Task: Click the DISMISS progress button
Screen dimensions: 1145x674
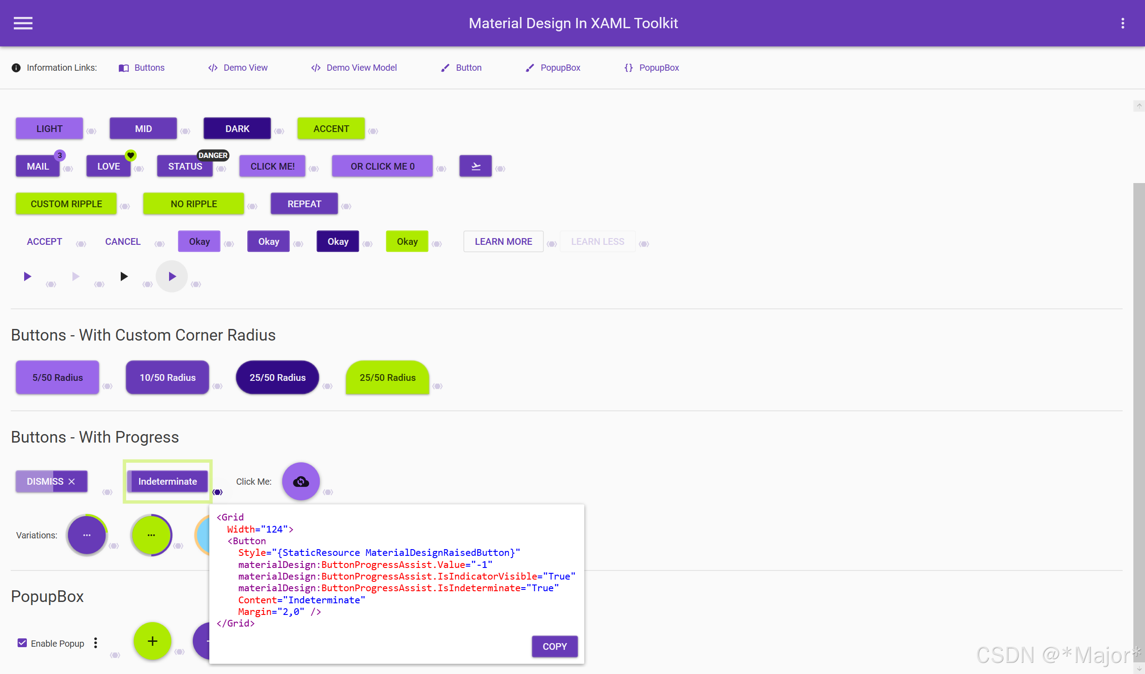Action: [51, 481]
